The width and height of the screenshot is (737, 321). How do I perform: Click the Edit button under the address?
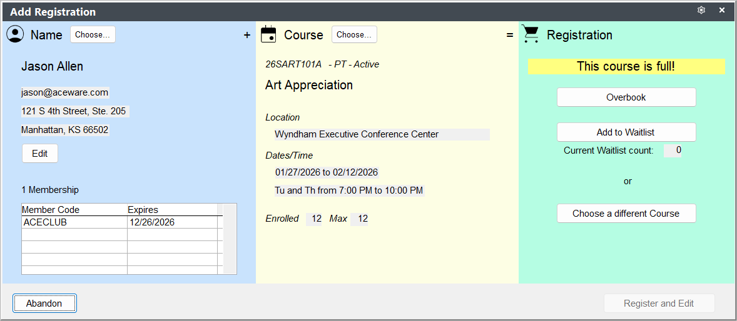coord(40,154)
